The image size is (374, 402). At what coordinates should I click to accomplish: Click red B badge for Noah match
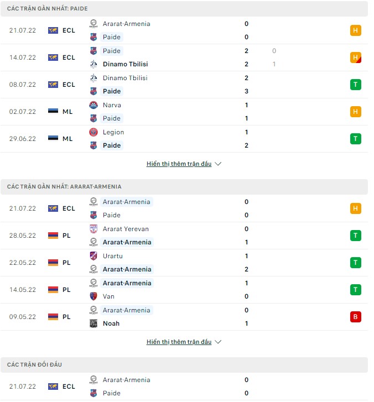click(356, 317)
